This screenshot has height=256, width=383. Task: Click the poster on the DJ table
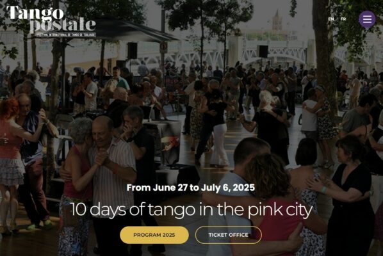tap(169, 144)
